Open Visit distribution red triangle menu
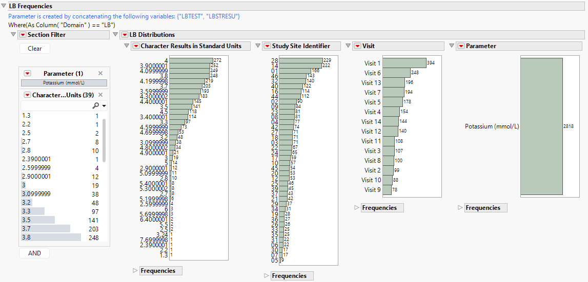Screen dimensions: 588x282 click(357, 46)
